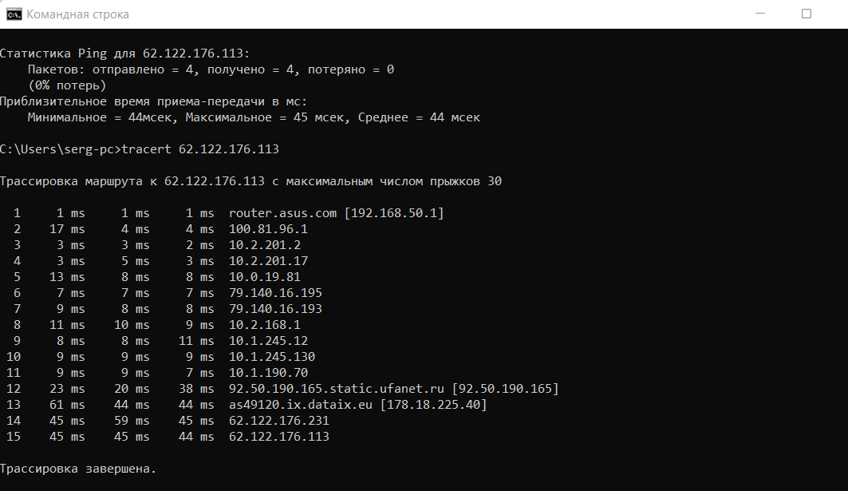The width and height of the screenshot is (848, 491).
Task: Click the Командная строка title bar text
Action: pyautogui.click(x=77, y=14)
